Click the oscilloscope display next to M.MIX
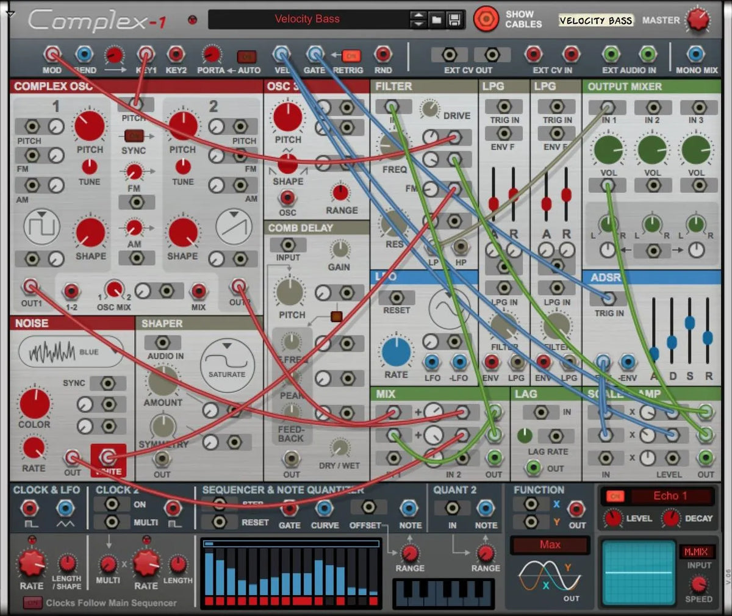 [638, 572]
